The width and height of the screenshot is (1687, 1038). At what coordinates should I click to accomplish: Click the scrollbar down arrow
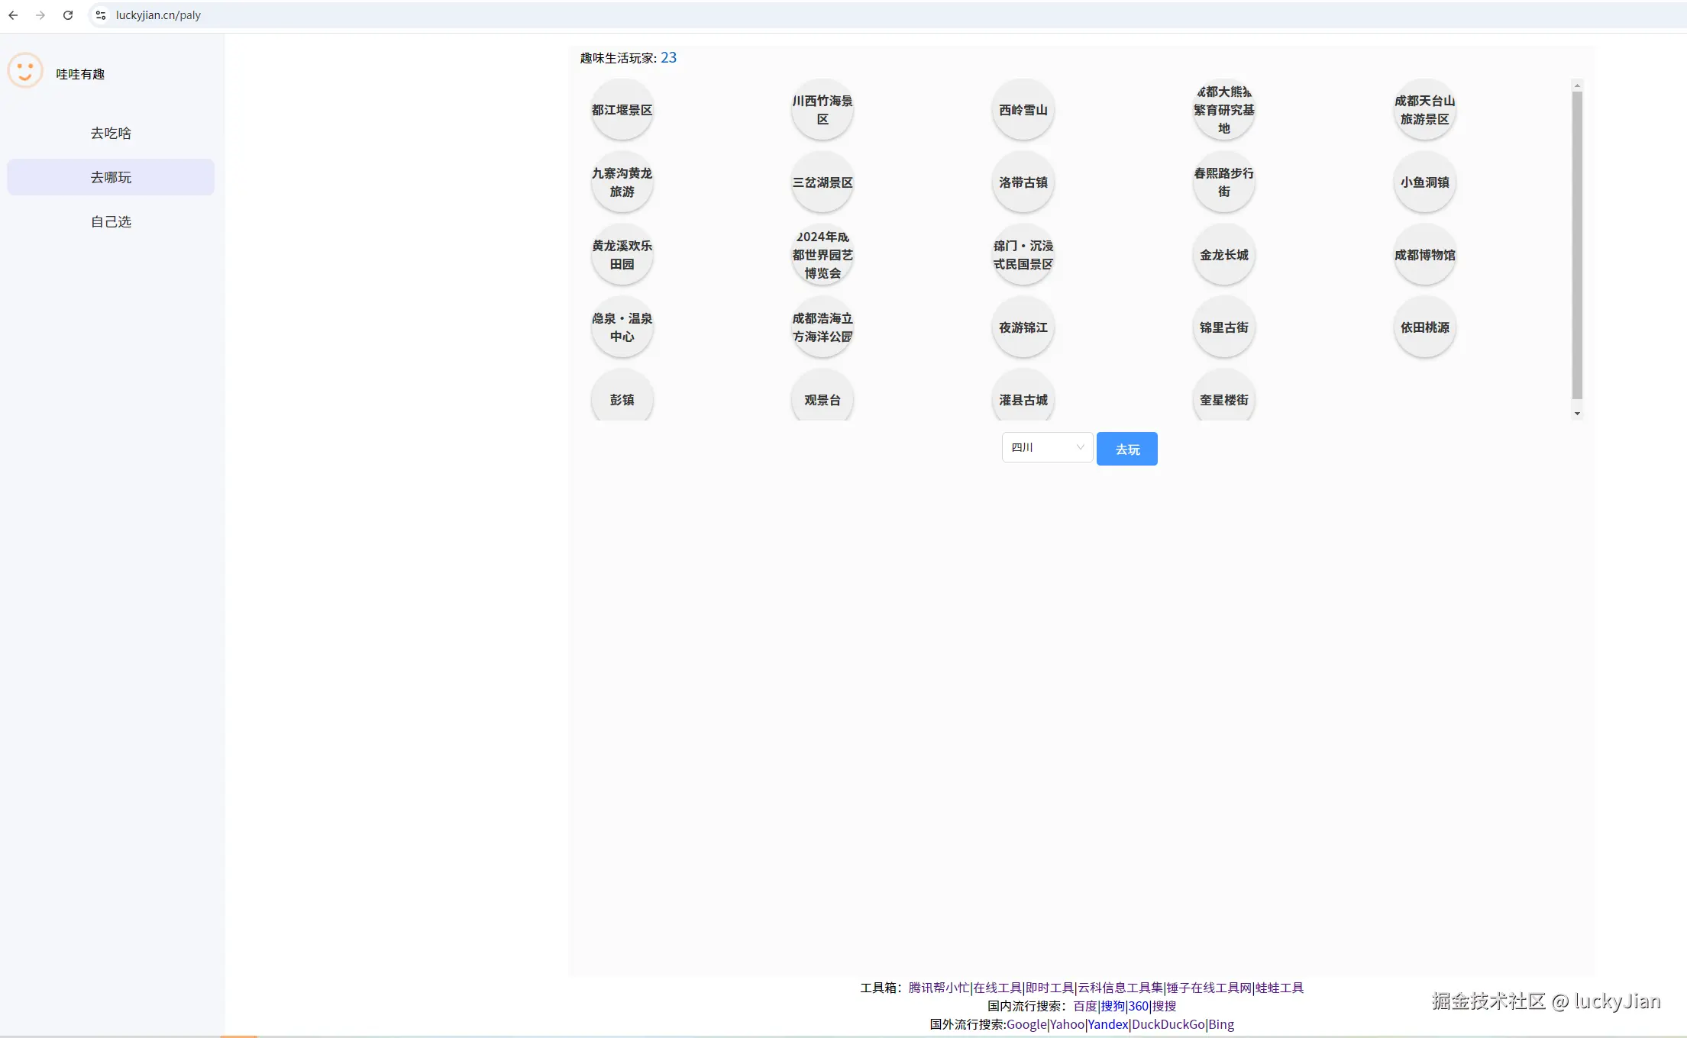click(1577, 414)
